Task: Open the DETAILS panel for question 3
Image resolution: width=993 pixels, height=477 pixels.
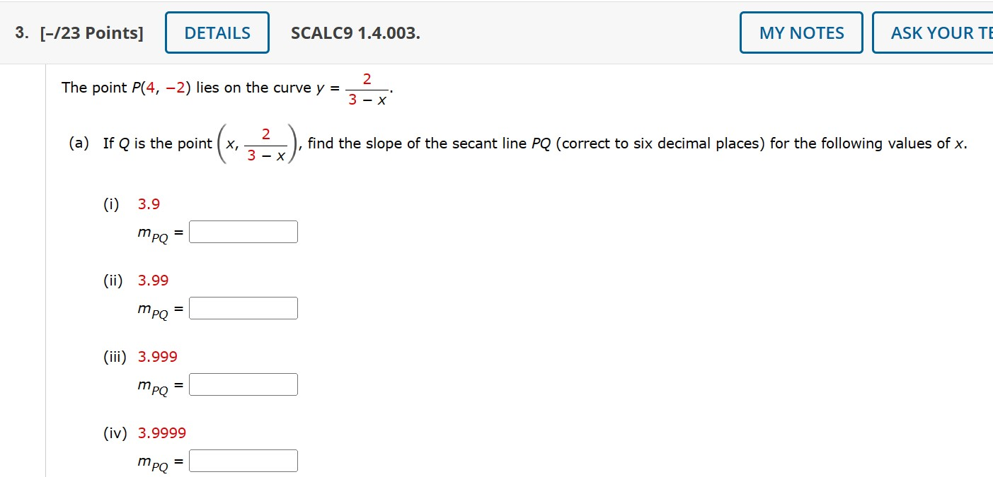Action: pyautogui.click(x=217, y=33)
